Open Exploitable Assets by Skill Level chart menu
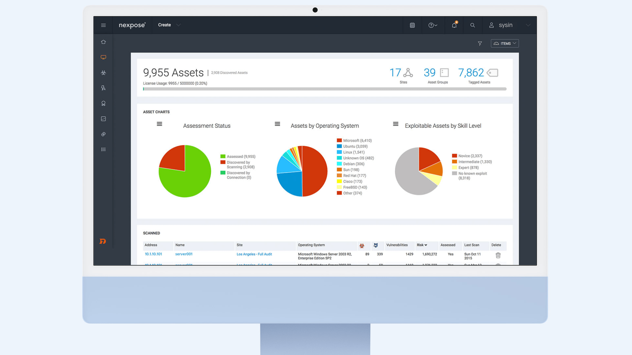Image resolution: width=632 pixels, height=355 pixels. pos(396,124)
